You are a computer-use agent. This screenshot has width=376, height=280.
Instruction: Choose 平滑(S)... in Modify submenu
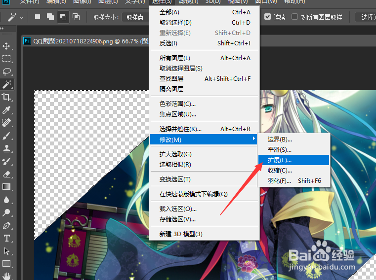[x=294, y=150]
